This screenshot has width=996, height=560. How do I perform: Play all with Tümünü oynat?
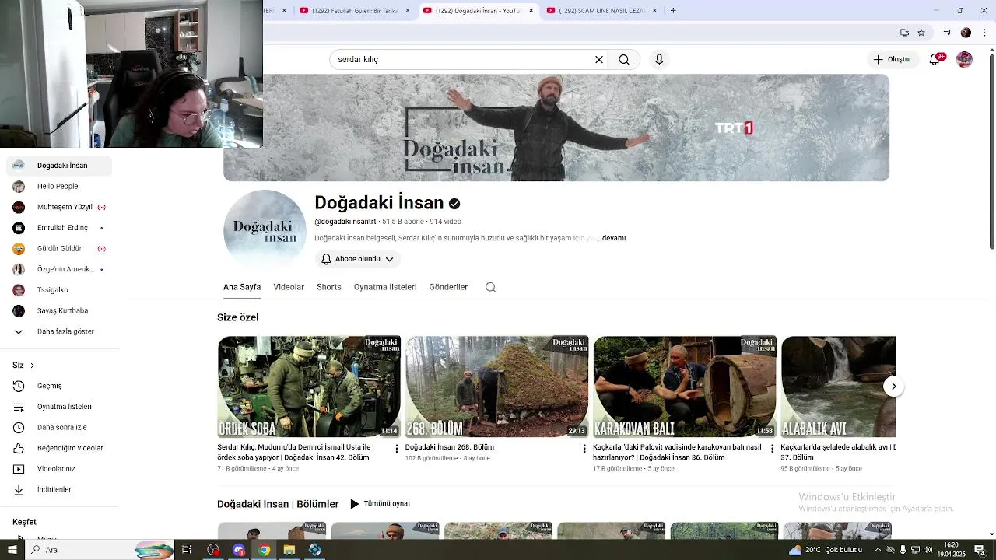click(380, 504)
